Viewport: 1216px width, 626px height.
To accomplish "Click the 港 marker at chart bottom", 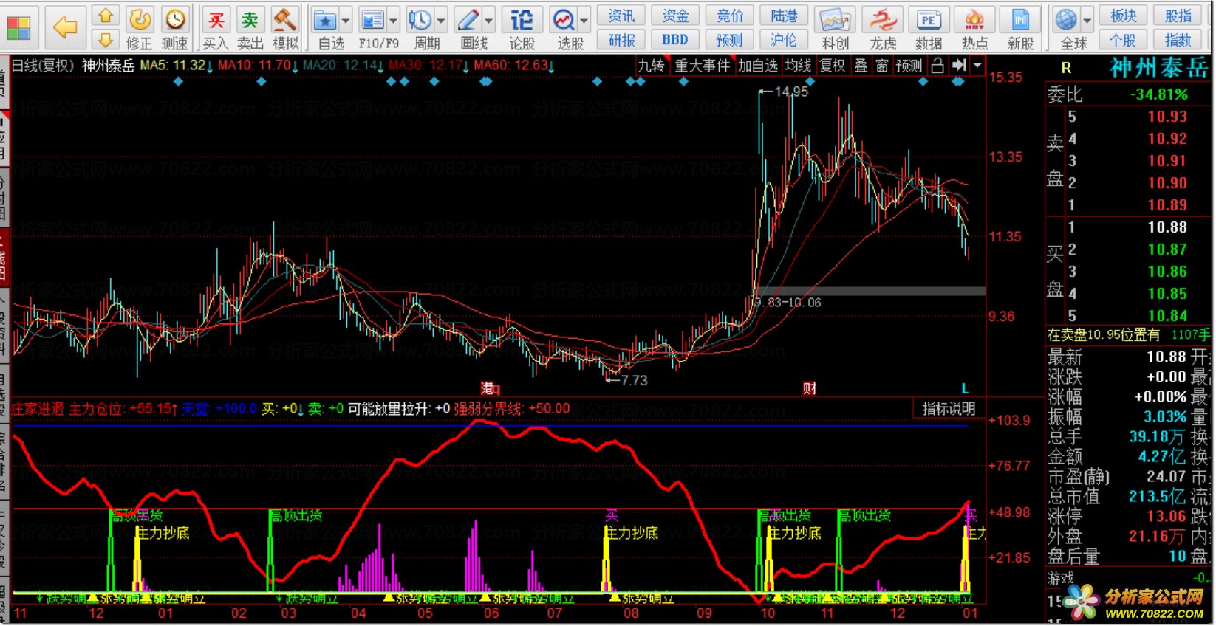I will (x=489, y=388).
